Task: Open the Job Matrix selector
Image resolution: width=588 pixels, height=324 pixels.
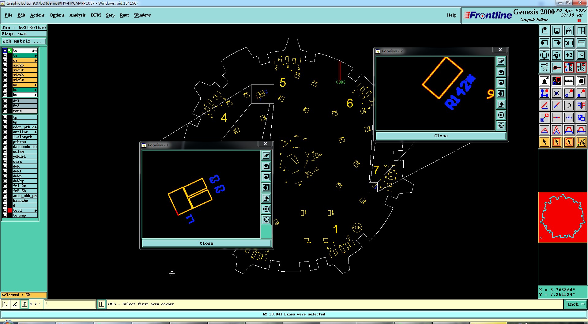Action: tap(24, 41)
